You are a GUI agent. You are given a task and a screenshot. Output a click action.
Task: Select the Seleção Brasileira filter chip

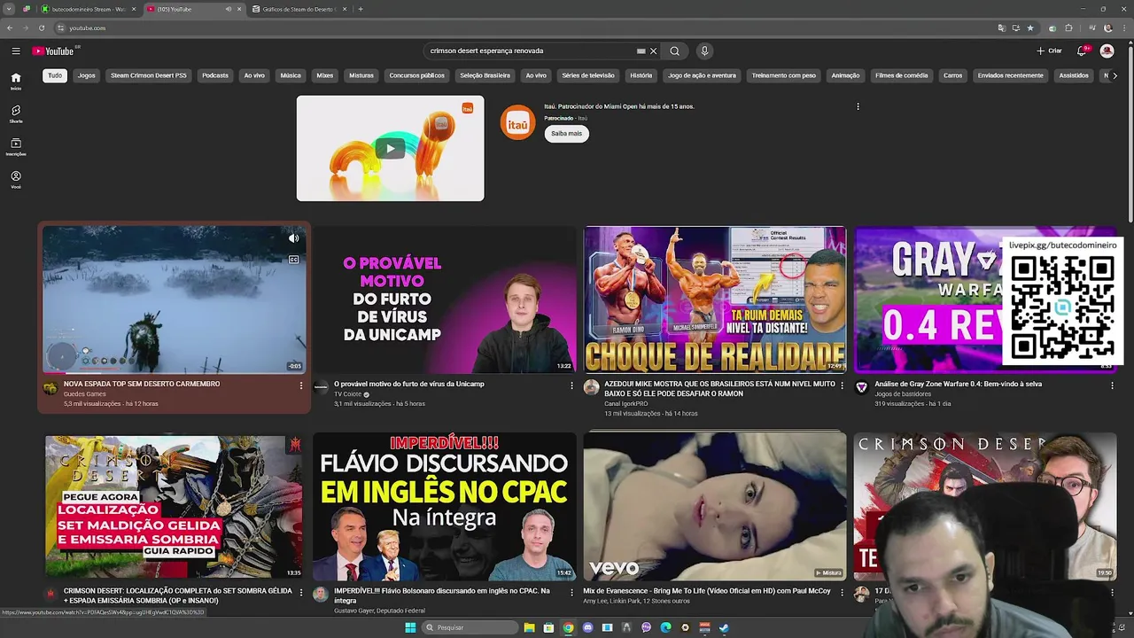point(485,75)
